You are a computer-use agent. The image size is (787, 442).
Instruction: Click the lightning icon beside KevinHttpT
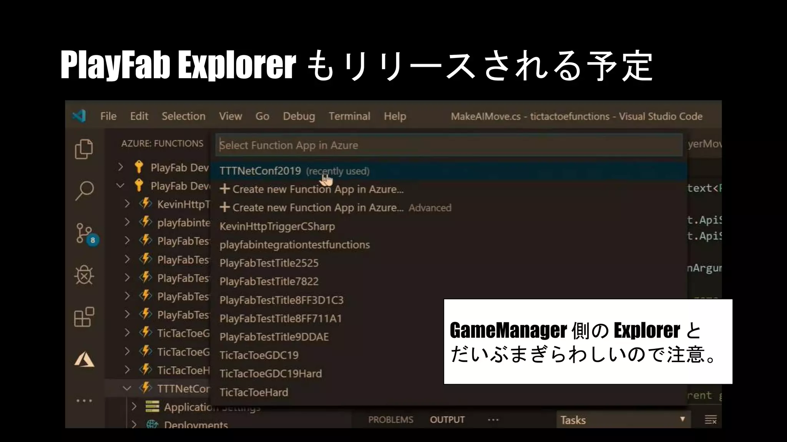click(x=146, y=204)
